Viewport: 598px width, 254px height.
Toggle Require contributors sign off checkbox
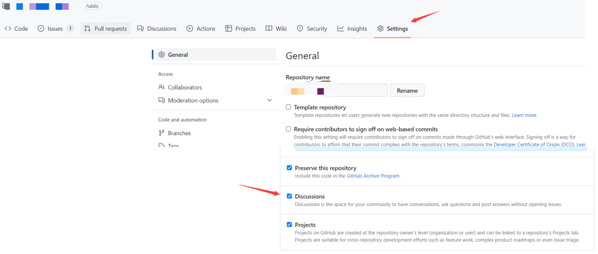(x=289, y=129)
